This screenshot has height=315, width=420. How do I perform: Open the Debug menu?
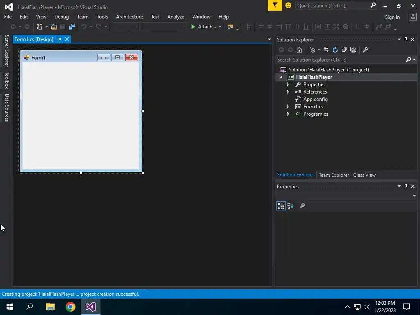tap(62, 16)
